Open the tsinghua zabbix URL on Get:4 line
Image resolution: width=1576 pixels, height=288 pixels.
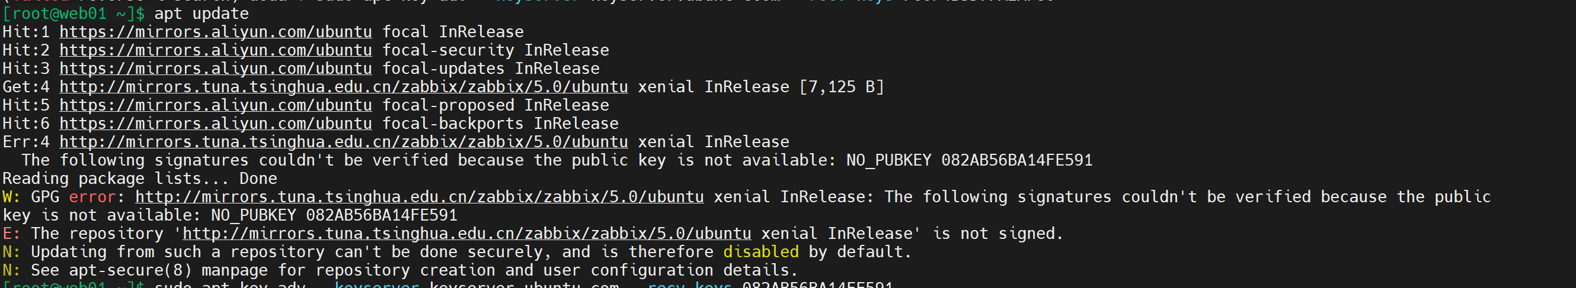coord(343,87)
